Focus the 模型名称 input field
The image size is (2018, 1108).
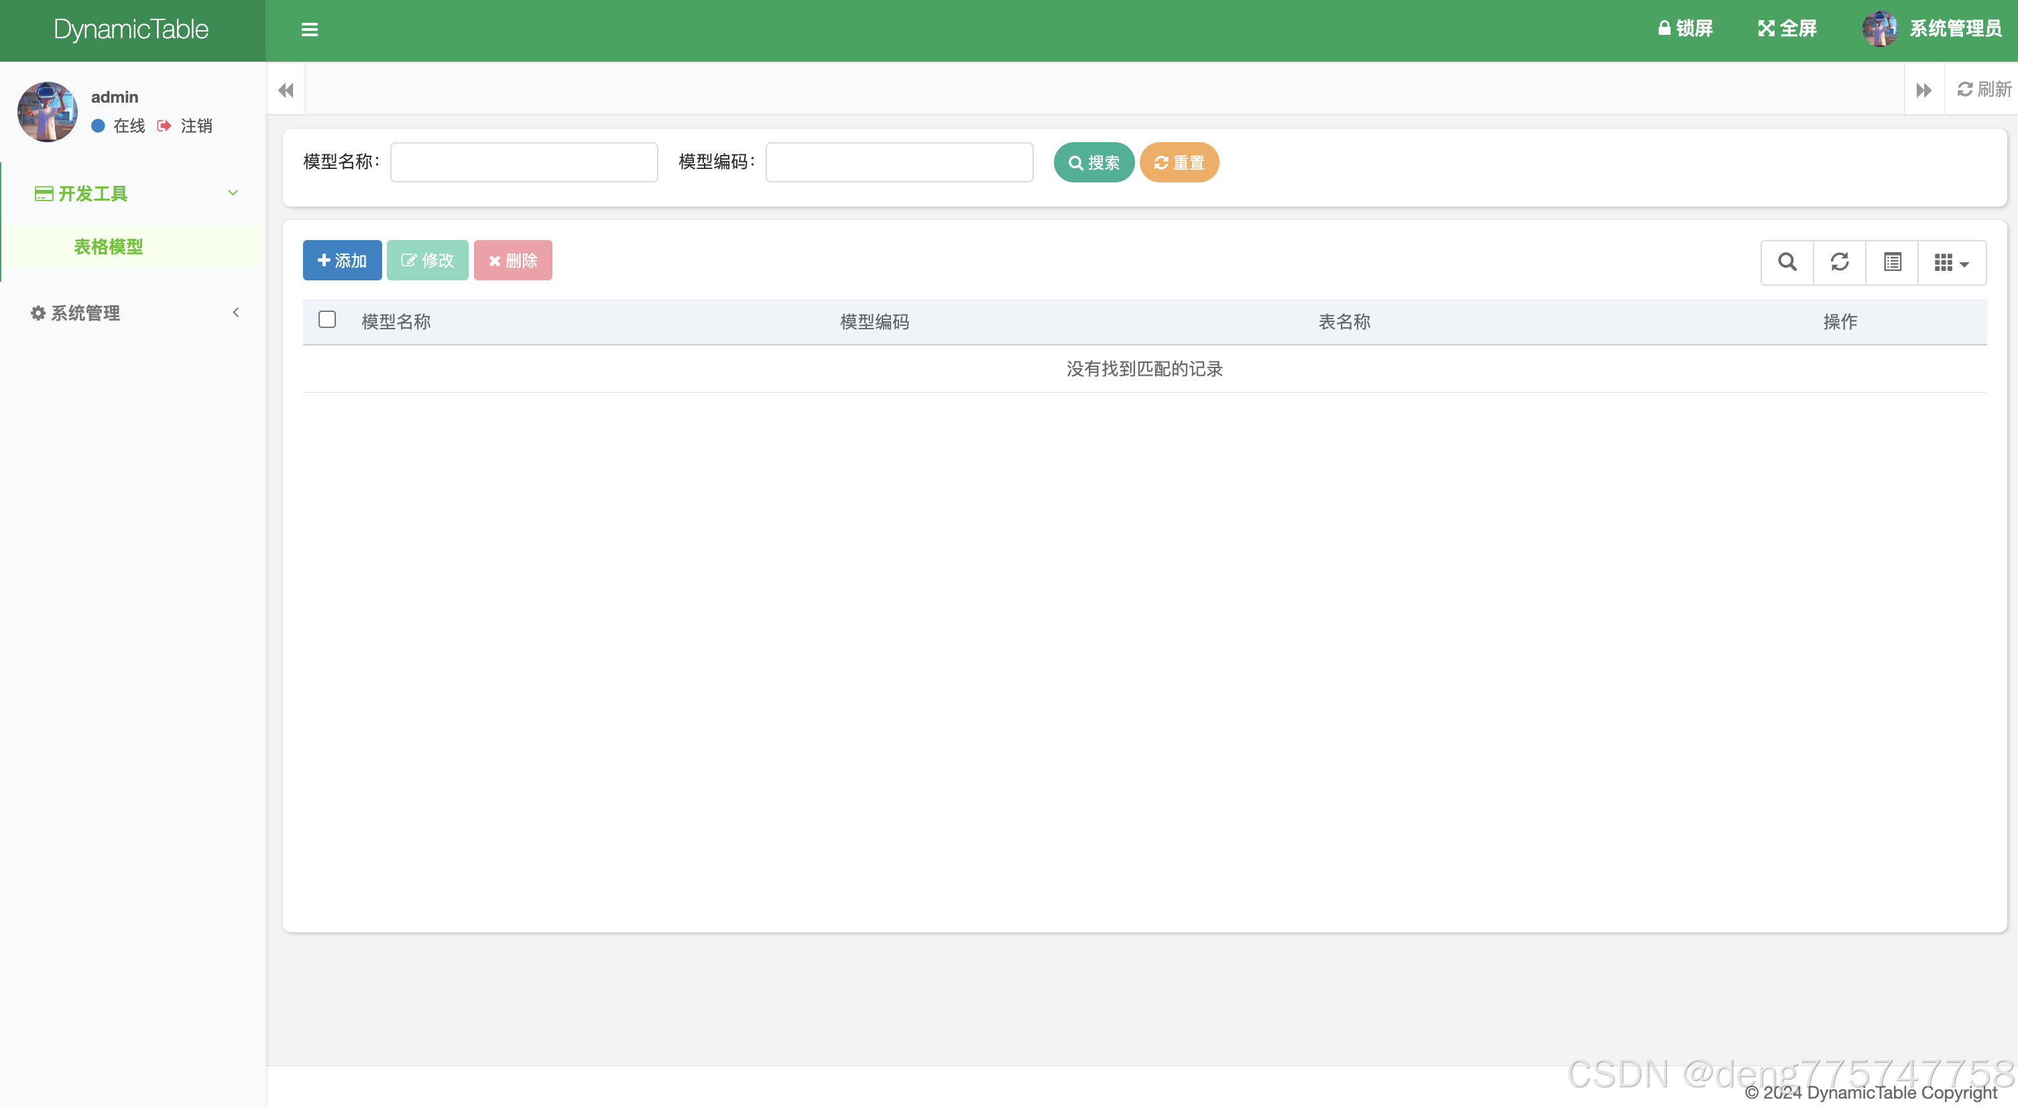pyautogui.click(x=524, y=162)
